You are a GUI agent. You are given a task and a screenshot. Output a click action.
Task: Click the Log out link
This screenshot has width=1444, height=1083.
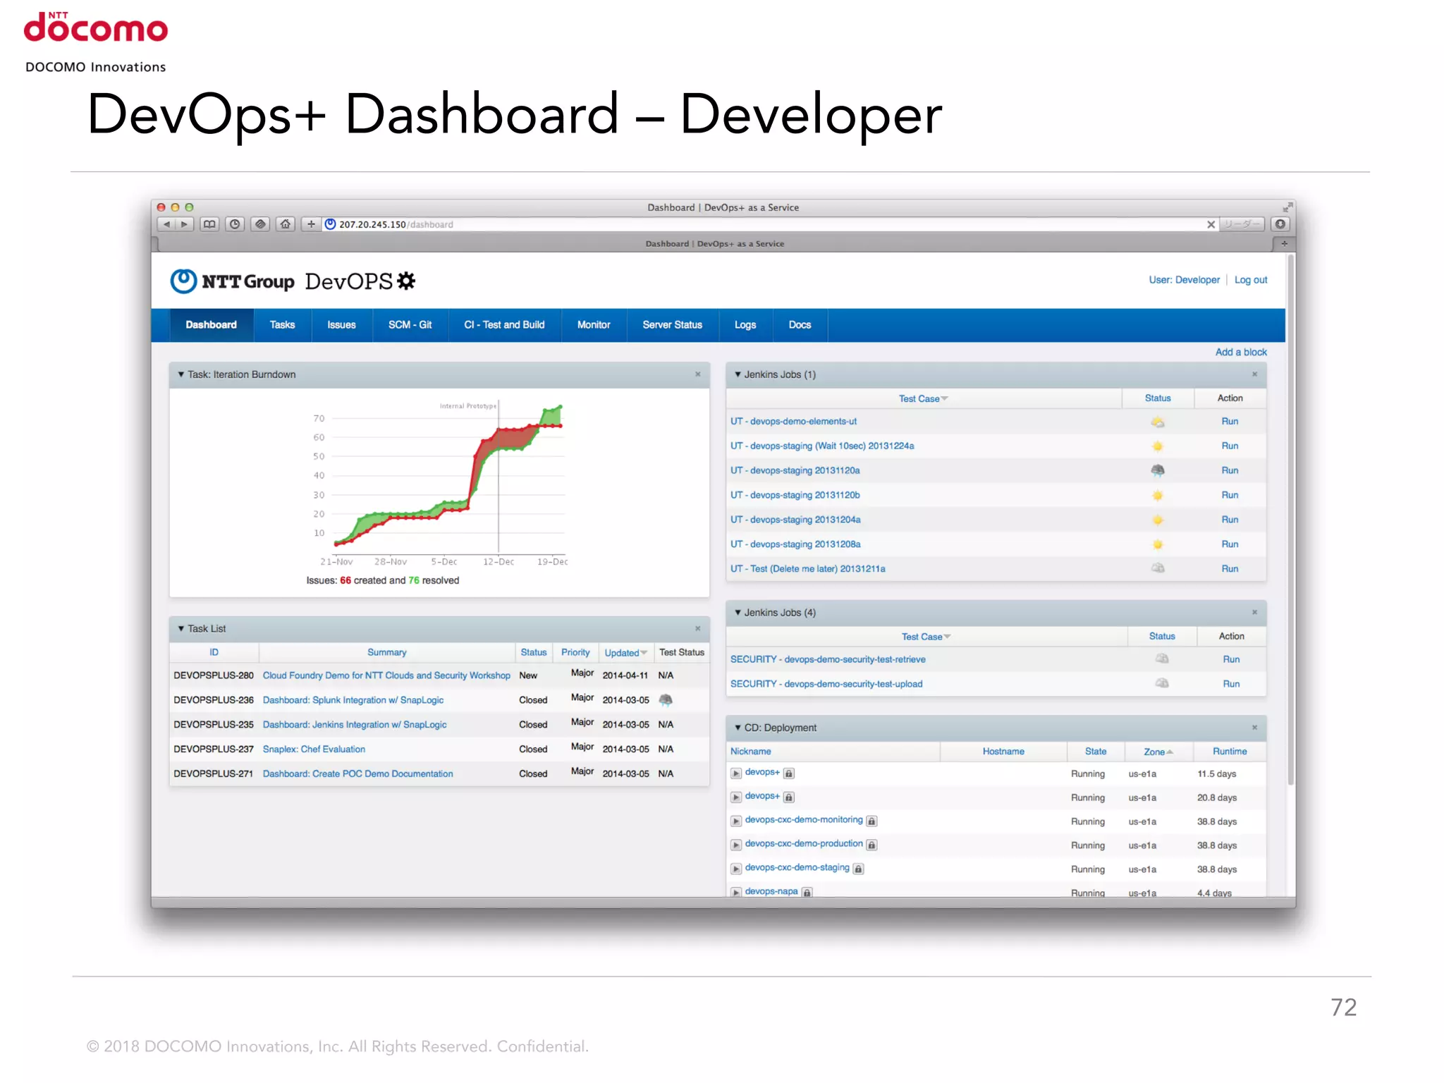pos(1250,280)
